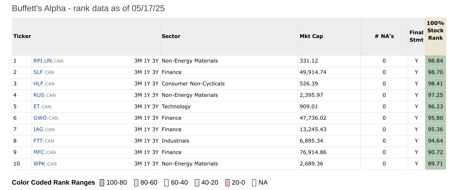
Task: Select the 94.64 stock rank cell
Action: tap(435, 141)
